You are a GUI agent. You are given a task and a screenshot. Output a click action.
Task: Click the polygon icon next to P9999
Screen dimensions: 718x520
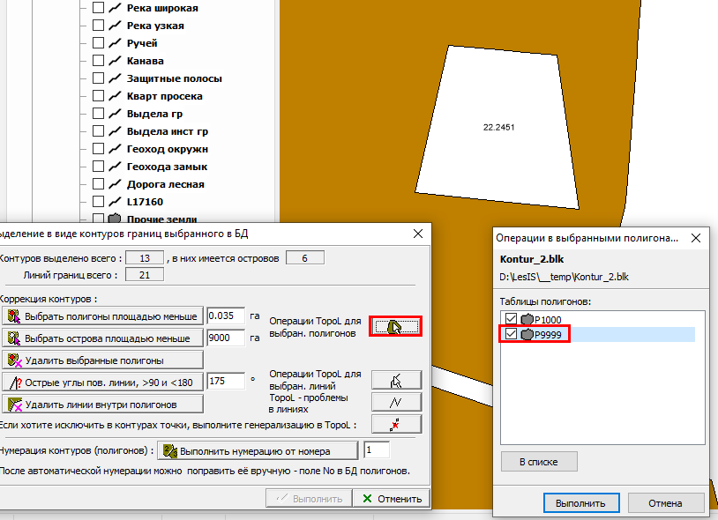(527, 334)
